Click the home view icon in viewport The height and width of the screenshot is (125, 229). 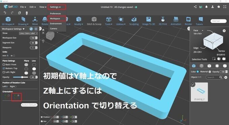click(x=43, y=30)
